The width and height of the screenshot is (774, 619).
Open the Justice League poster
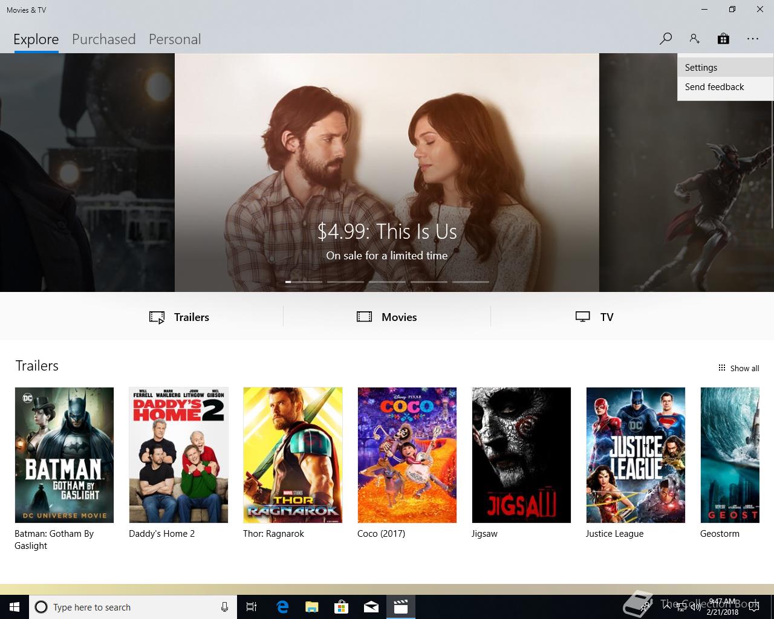point(636,455)
